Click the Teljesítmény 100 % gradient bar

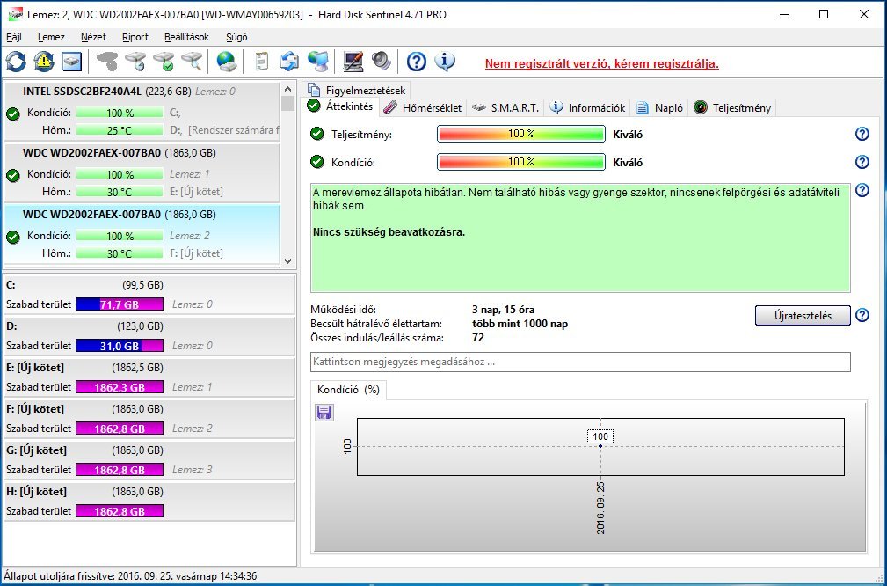point(521,135)
